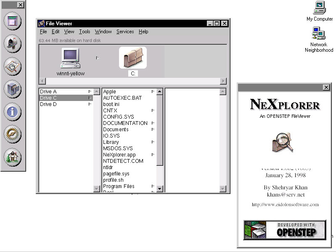
Task: Select the profile.sh file
Action: coord(113,180)
